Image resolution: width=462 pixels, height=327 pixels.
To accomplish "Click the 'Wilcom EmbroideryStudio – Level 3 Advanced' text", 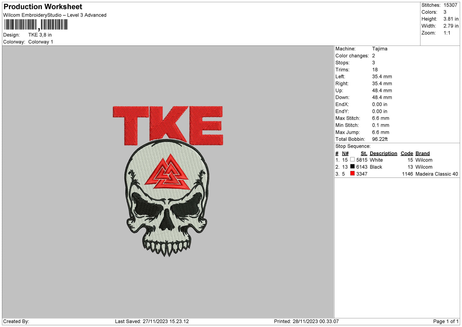I will click(x=55, y=15).
